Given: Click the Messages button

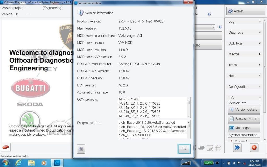Looking at the screenshot, I should [x=244, y=128].
